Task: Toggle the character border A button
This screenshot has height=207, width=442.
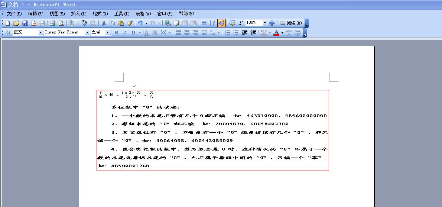Action: click(x=146, y=32)
